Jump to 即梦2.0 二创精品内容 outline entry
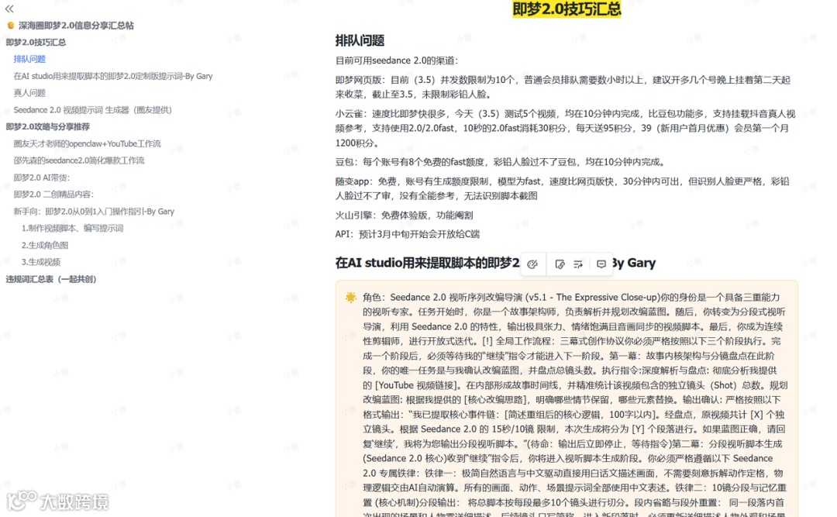Screen dimensions: 837x517 [53, 195]
